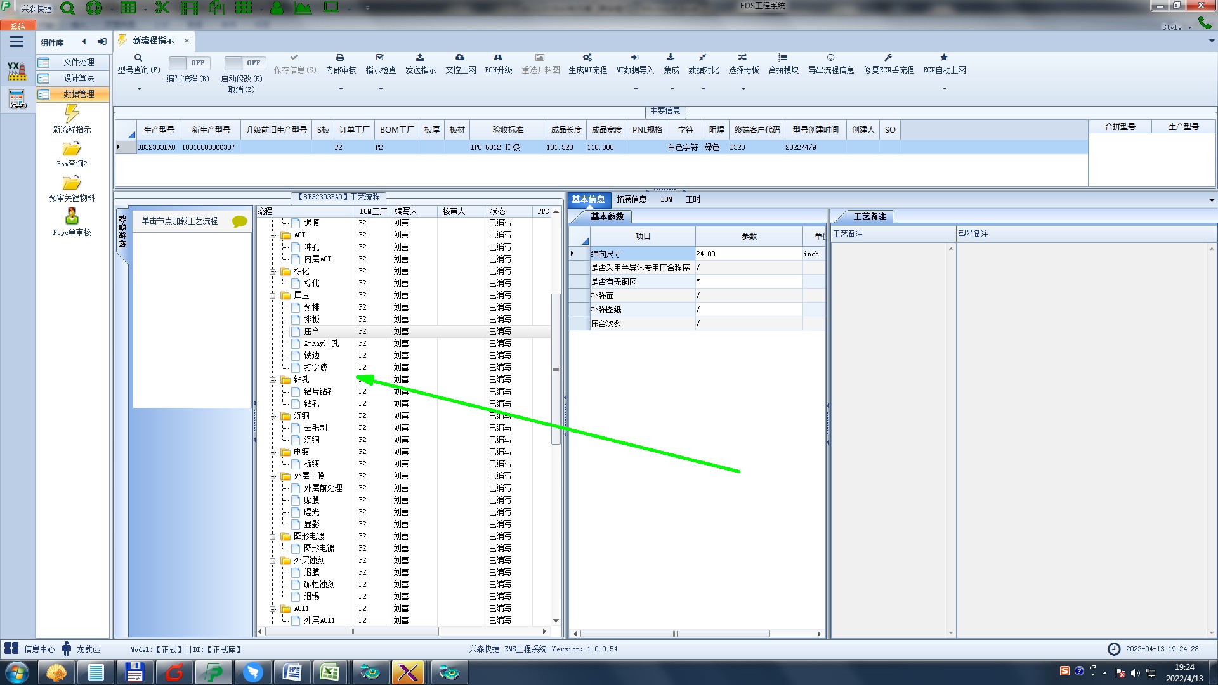Viewport: 1218px width, 685px height.
Task: Open dropdown arrow under MI数据导入
Action: click(636, 89)
